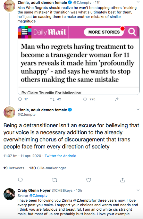Share the first tweet via share icon

pyautogui.click(x=117, y=99)
